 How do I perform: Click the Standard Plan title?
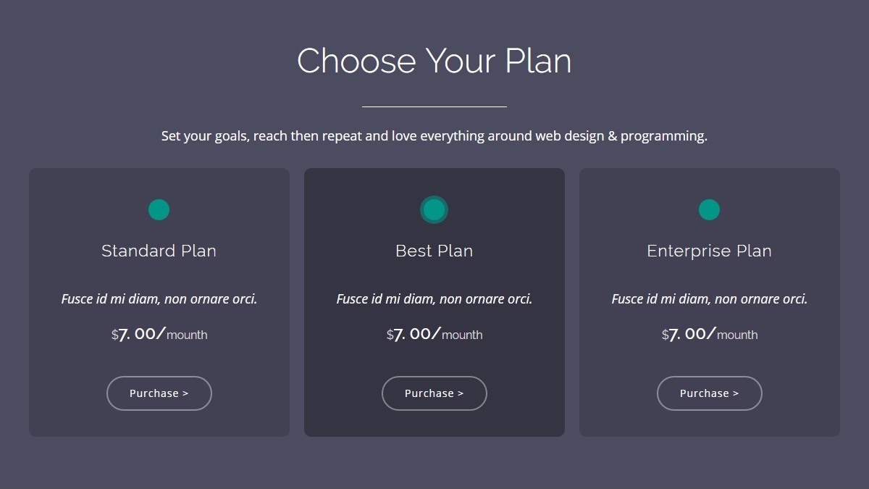(159, 251)
